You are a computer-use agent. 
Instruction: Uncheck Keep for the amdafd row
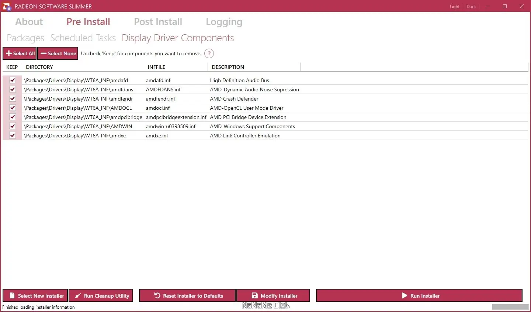tap(13, 80)
